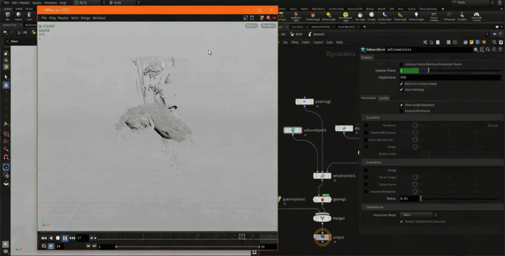Viewport: 505px width, 256px height.
Task: Click the stop button in MPlay playbar
Action: (x=58, y=238)
